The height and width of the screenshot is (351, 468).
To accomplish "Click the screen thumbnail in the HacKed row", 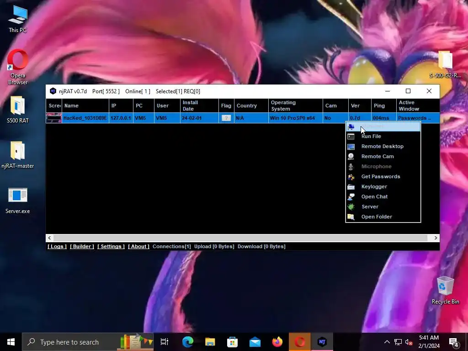I will 54,118.
